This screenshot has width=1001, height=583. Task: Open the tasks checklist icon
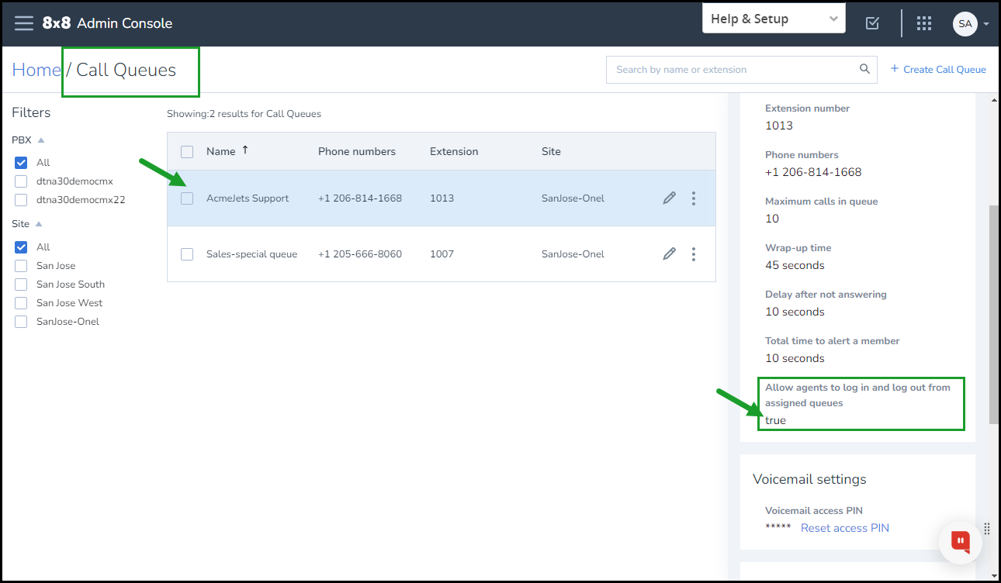(x=872, y=23)
